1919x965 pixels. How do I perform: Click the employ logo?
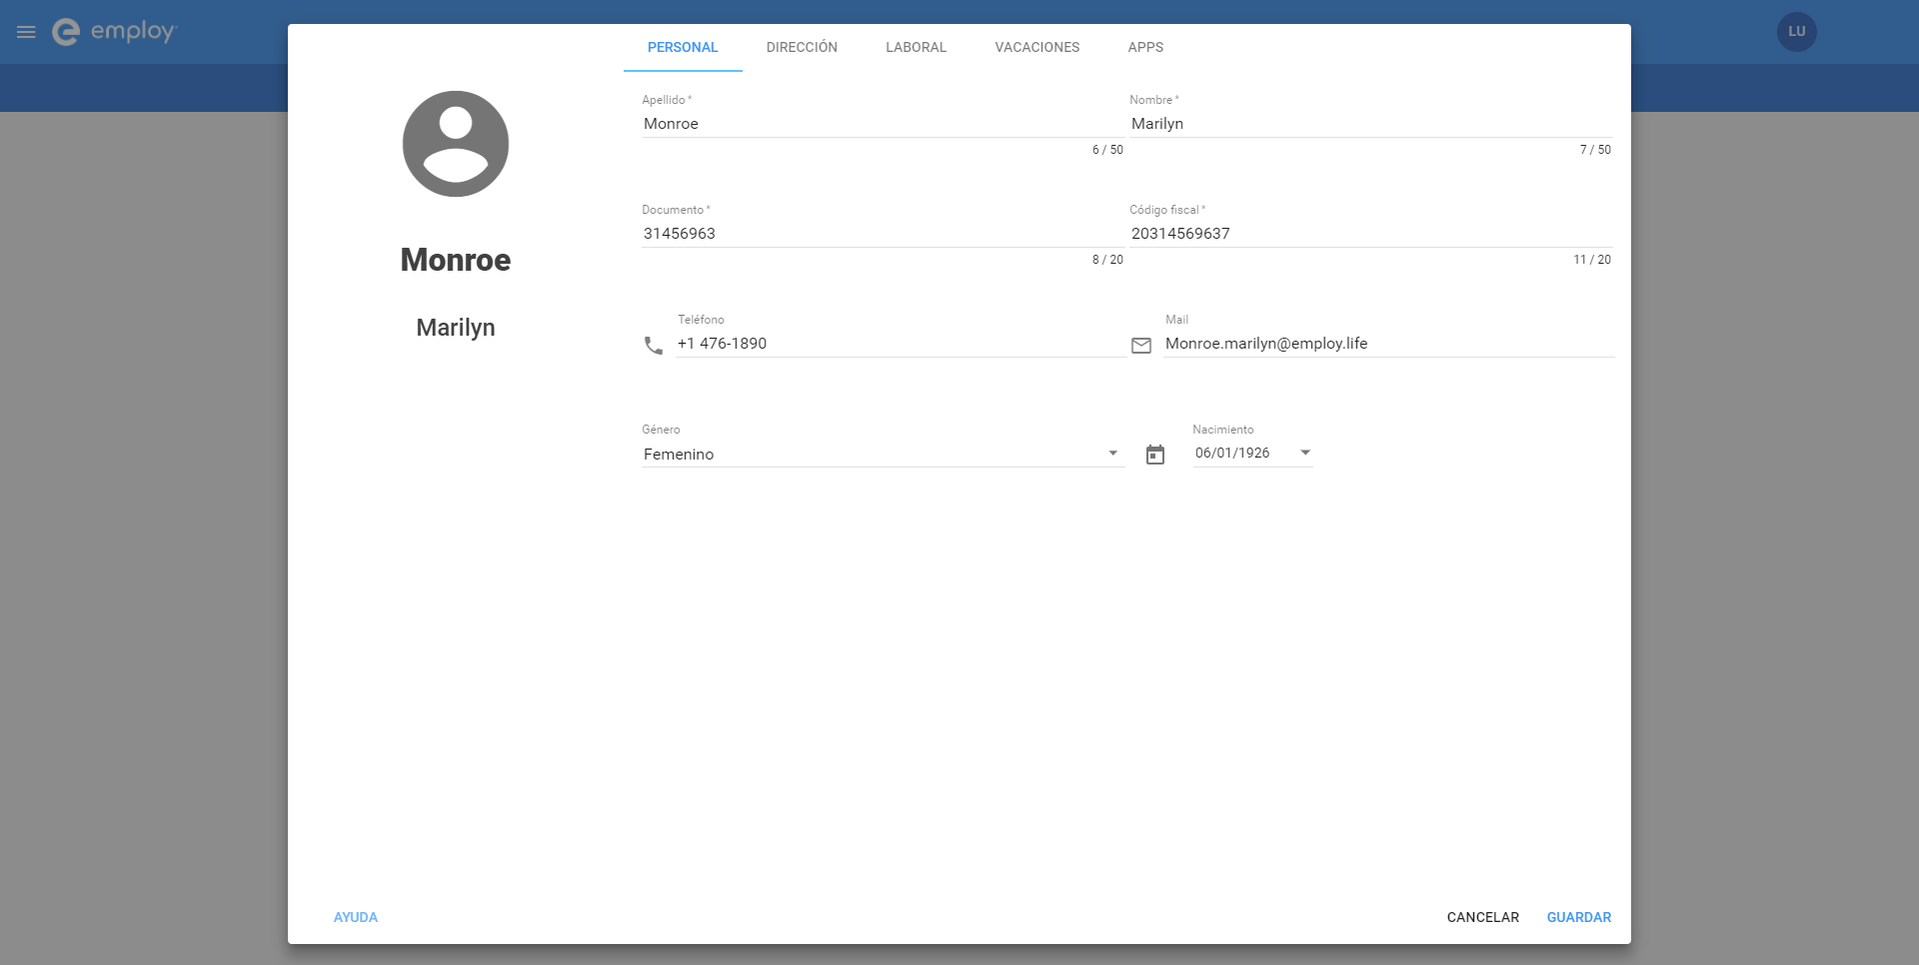coord(114,32)
